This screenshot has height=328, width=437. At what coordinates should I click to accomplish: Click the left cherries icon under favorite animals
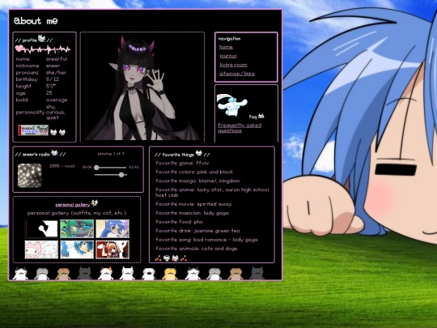[x=158, y=258]
